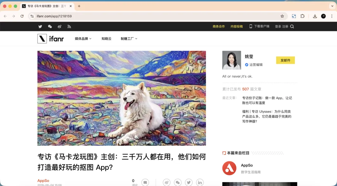Viewport: 337px width, 186px height.
Task: Open browser extensions puzzle icon
Action: tap(302, 16)
